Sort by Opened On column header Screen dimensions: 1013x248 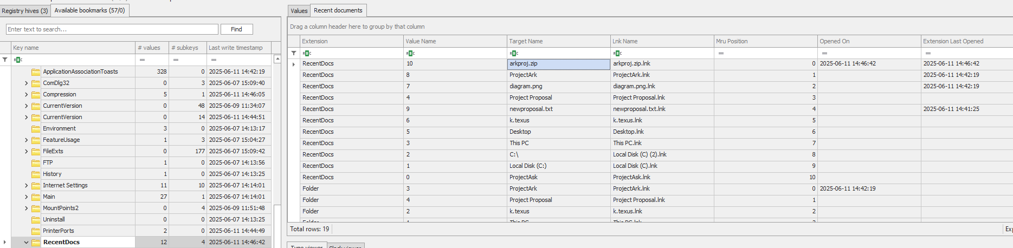(869, 41)
